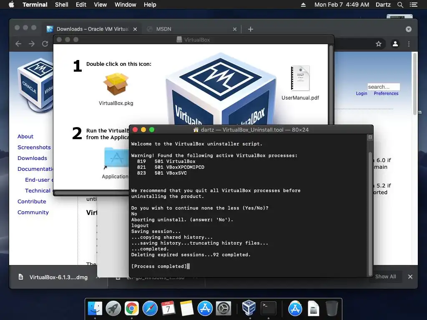Open the Screenshots sidebar link
The width and height of the screenshot is (427, 320).
(x=34, y=147)
